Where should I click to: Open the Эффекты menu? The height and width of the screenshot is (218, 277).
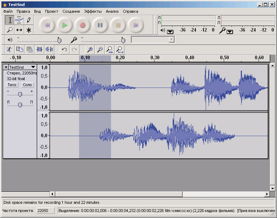coord(93,11)
